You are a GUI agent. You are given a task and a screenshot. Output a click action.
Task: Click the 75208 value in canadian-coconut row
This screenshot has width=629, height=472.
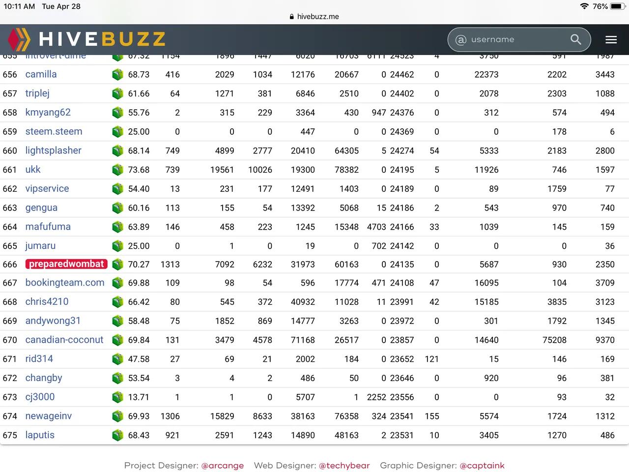554,340
